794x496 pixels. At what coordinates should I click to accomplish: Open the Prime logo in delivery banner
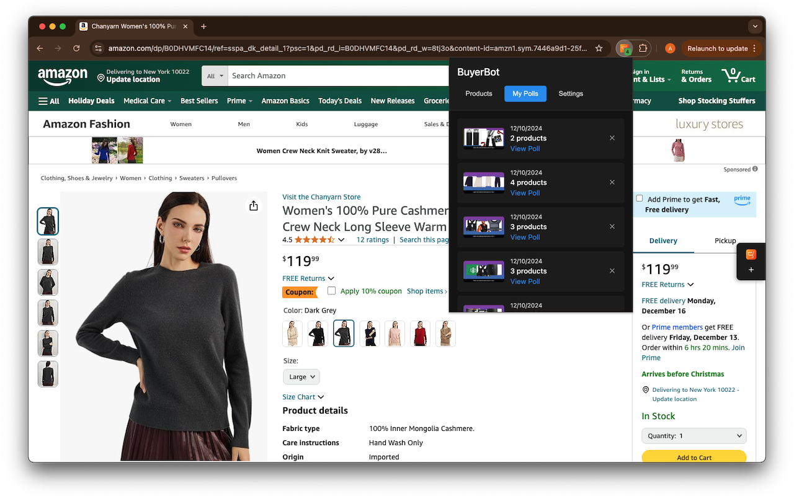click(x=742, y=200)
